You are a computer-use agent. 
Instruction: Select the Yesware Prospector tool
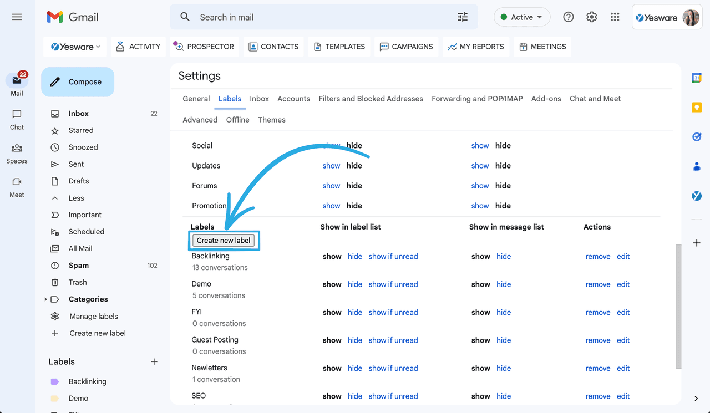pos(204,47)
